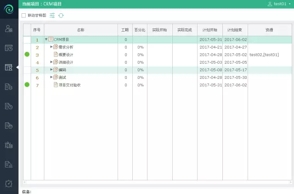The image size is (294, 194).
Task: Select the table-with-hourglass sidebar icon
Action: click(x=9, y=67)
